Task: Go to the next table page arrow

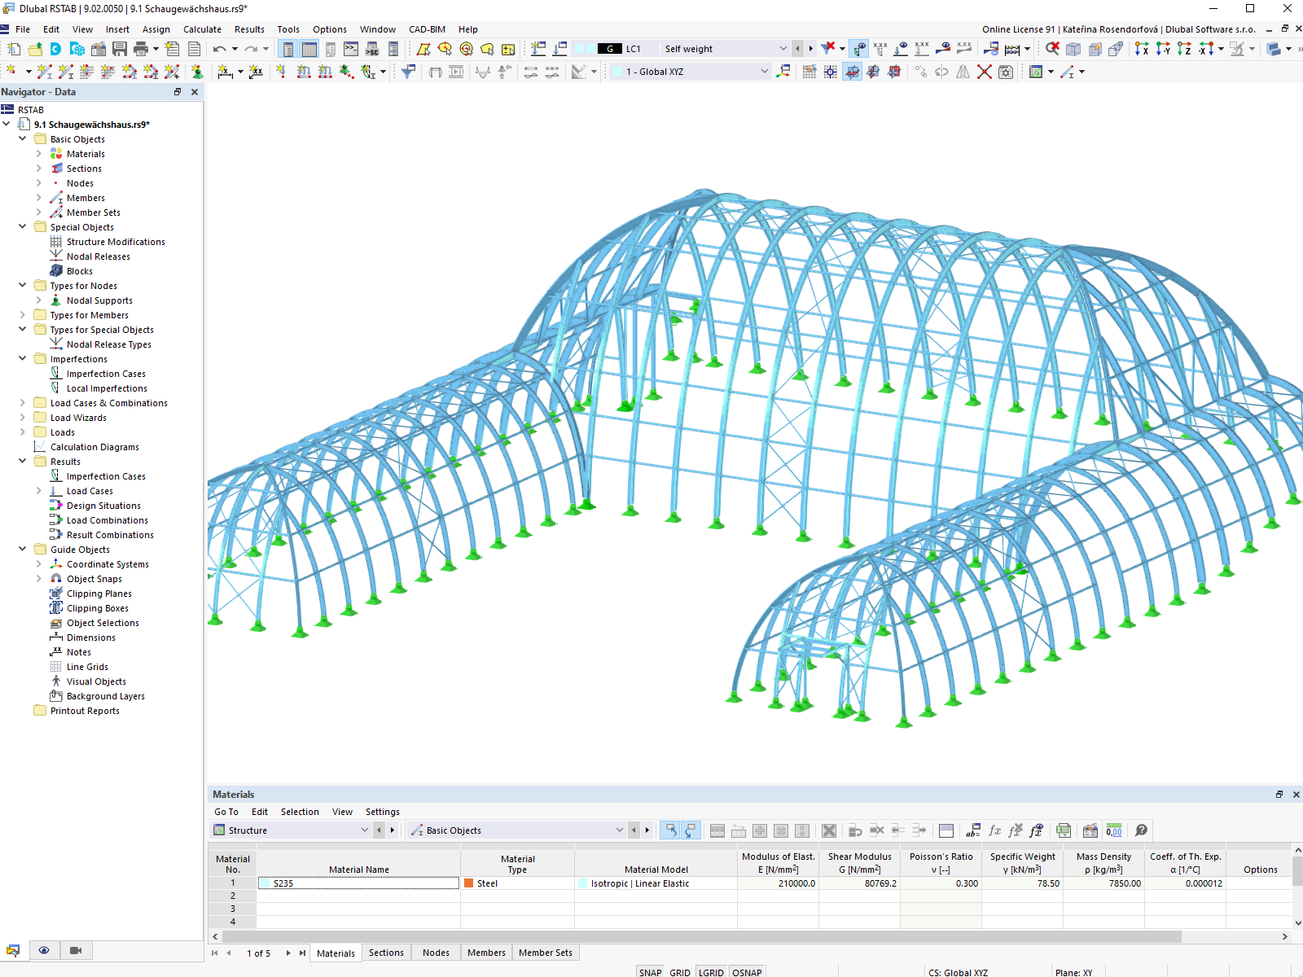Action: pyautogui.click(x=287, y=953)
